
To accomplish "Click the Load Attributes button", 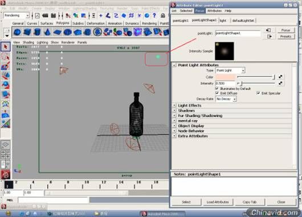I will click(x=218, y=202).
